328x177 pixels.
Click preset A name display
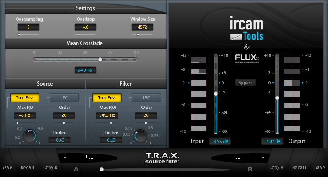point(89,158)
